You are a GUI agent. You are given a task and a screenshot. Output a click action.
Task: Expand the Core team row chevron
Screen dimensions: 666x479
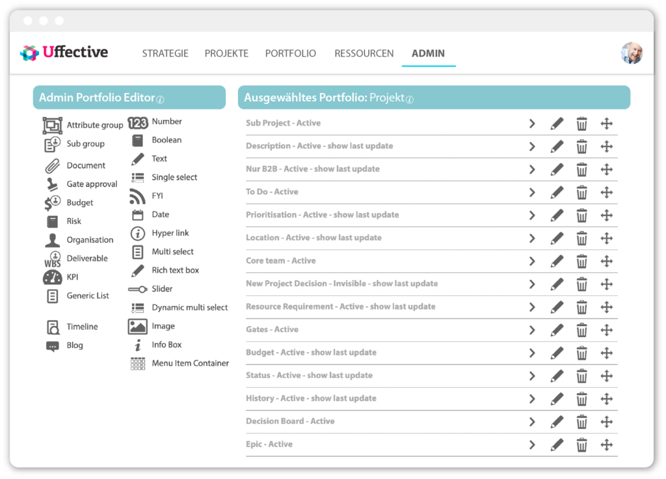click(x=532, y=262)
